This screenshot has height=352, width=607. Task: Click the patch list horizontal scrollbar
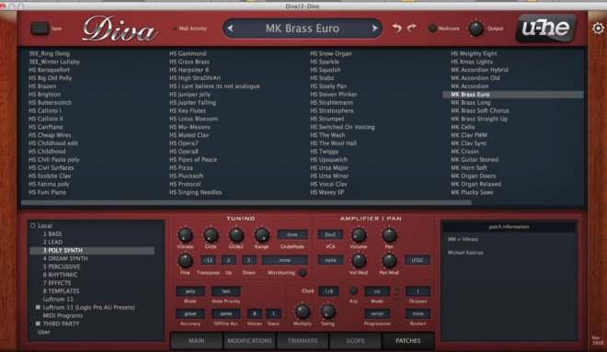[246, 203]
